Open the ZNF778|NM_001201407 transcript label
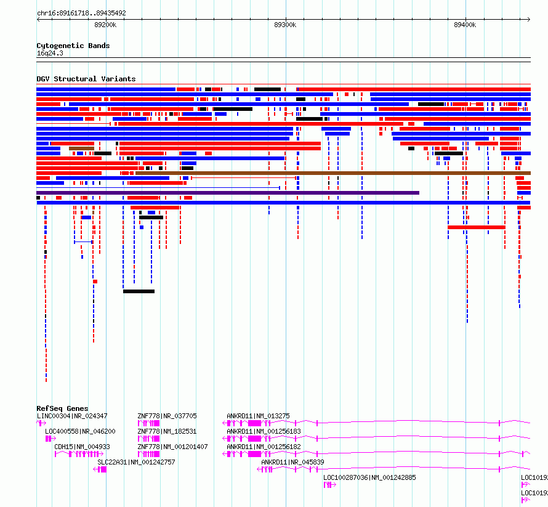548x507 pixels. point(172,447)
